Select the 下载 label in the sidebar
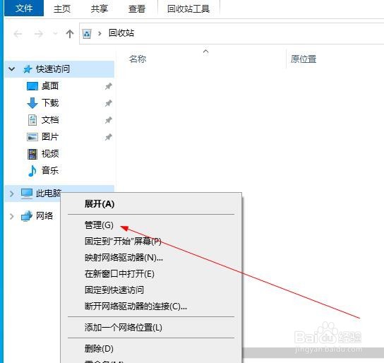Screen dimensions: 384x363 [x=50, y=103]
